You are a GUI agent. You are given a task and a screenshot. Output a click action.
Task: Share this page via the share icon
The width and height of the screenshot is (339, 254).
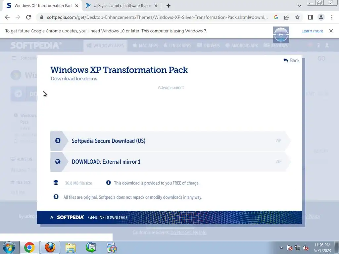pyautogui.click(x=287, y=17)
